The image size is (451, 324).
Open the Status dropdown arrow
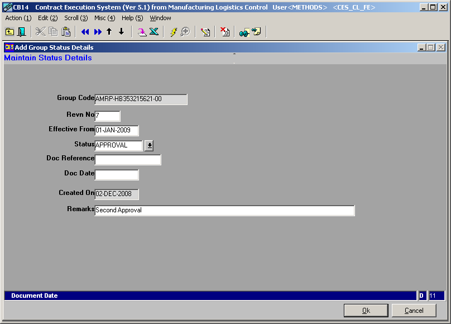pyautogui.click(x=148, y=146)
